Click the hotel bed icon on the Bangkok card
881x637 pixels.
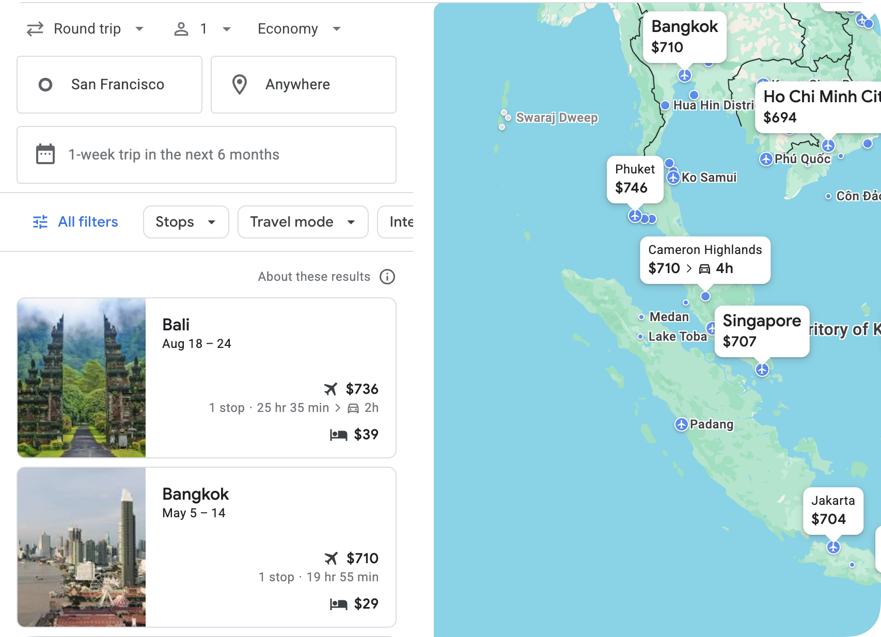pos(338,603)
